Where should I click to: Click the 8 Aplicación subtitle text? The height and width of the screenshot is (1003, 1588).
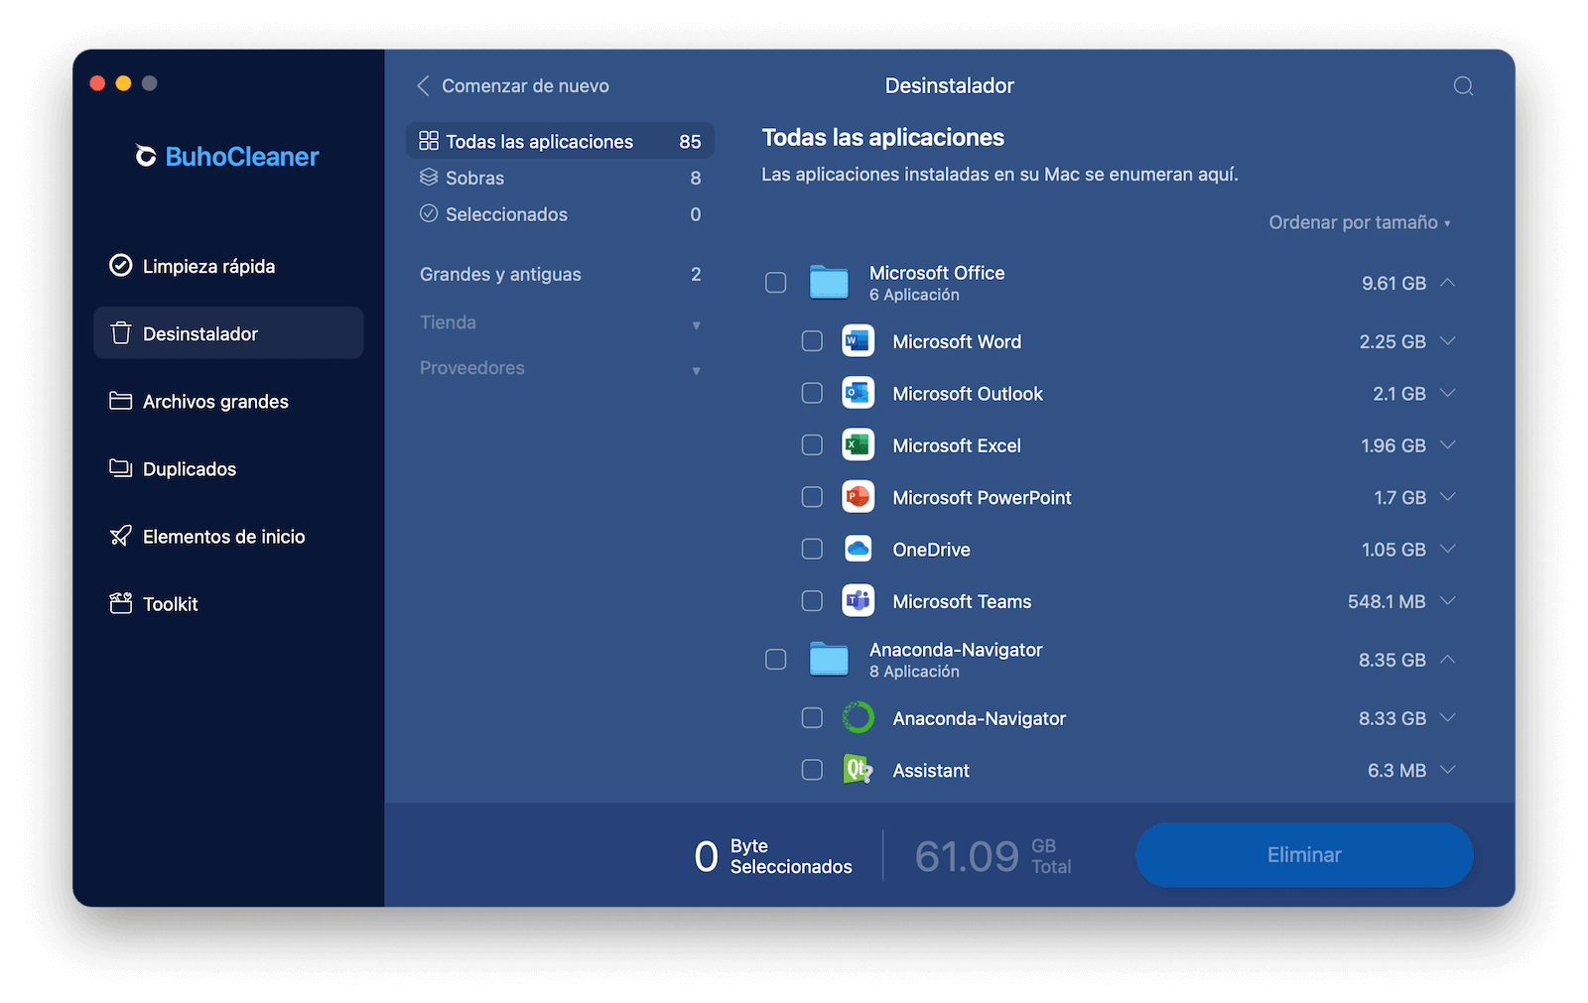914,672
